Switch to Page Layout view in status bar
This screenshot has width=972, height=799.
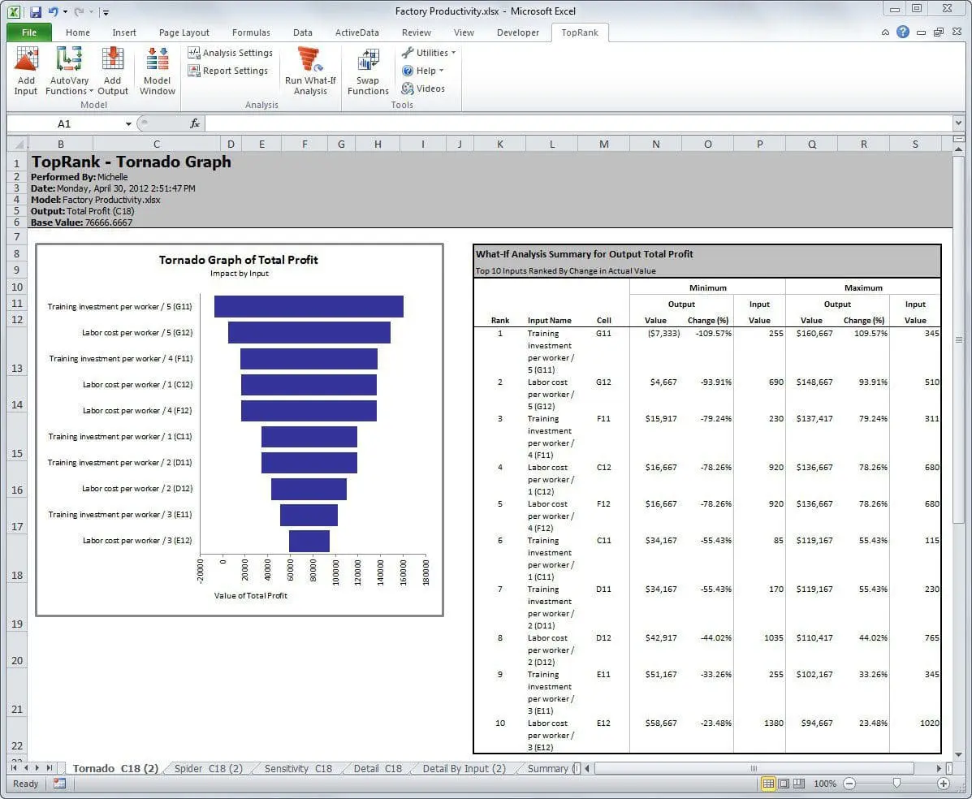tap(784, 784)
